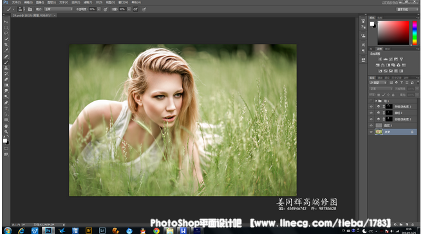
Task: Select the Eyedropper tool
Action: pyautogui.click(x=6, y=50)
